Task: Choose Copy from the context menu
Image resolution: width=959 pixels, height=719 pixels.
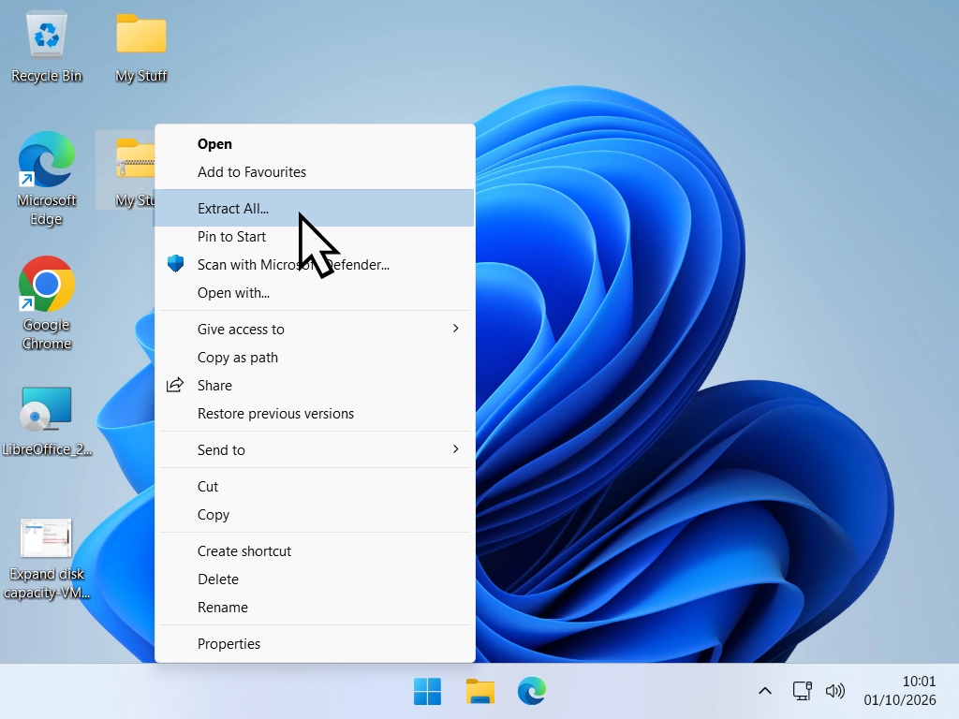Action: pyautogui.click(x=315, y=515)
